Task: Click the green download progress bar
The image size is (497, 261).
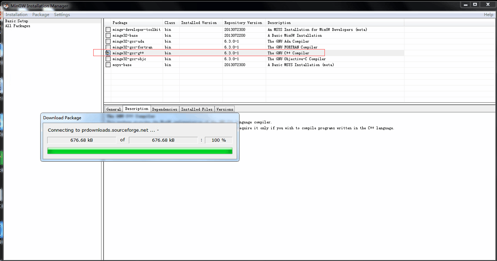Action: tap(140, 151)
